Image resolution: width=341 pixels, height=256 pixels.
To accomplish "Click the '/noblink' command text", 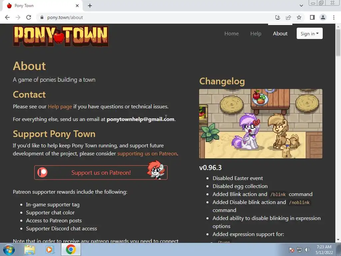I will [299, 202].
